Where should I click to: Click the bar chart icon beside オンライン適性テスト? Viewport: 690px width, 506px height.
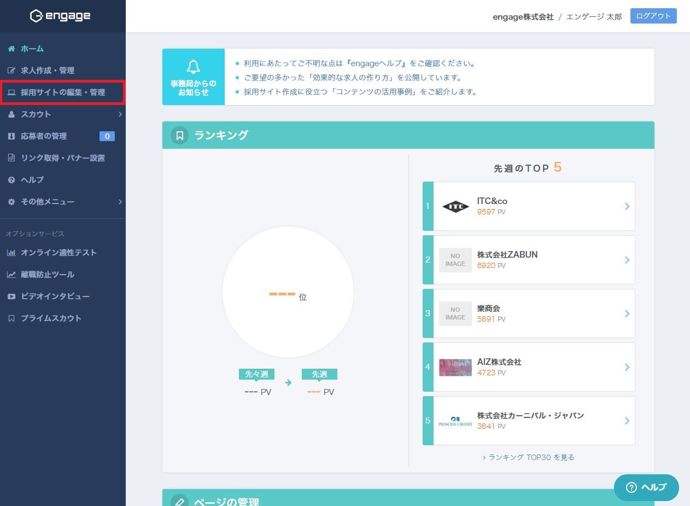(11, 253)
